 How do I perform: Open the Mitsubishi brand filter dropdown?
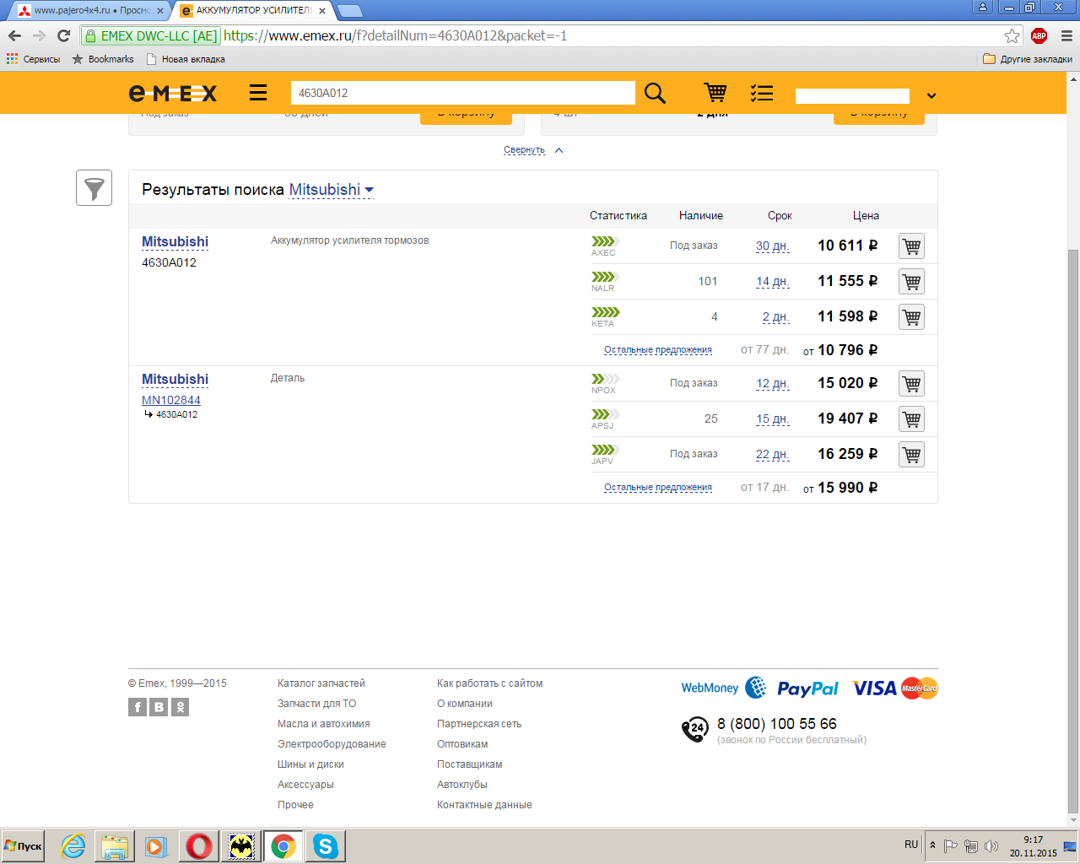click(332, 190)
